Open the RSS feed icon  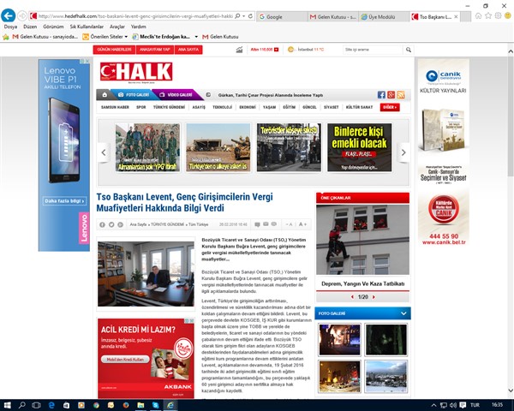coord(401,95)
